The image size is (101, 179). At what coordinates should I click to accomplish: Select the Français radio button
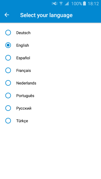8,70
